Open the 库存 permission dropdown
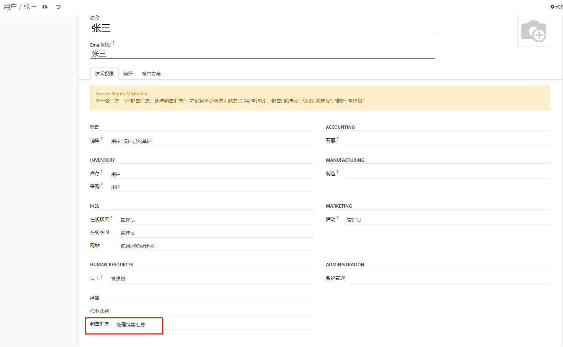The height and width of the screenshot is (347, 563). point(212,174)
